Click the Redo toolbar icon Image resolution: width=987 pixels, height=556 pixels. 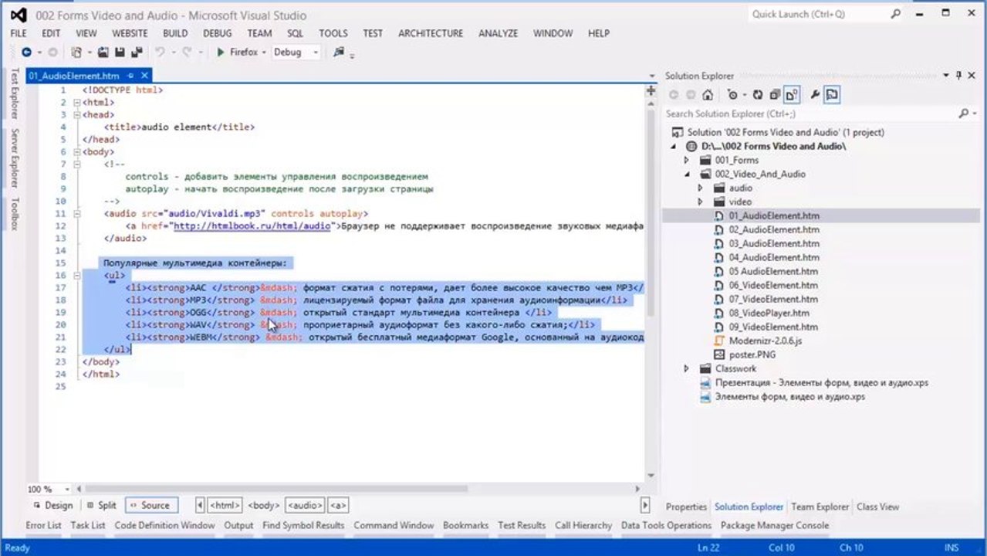pyautogui.click(x=186, y=53)
